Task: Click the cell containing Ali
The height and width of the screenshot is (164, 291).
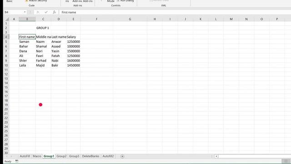Action: tap(27, 56)
